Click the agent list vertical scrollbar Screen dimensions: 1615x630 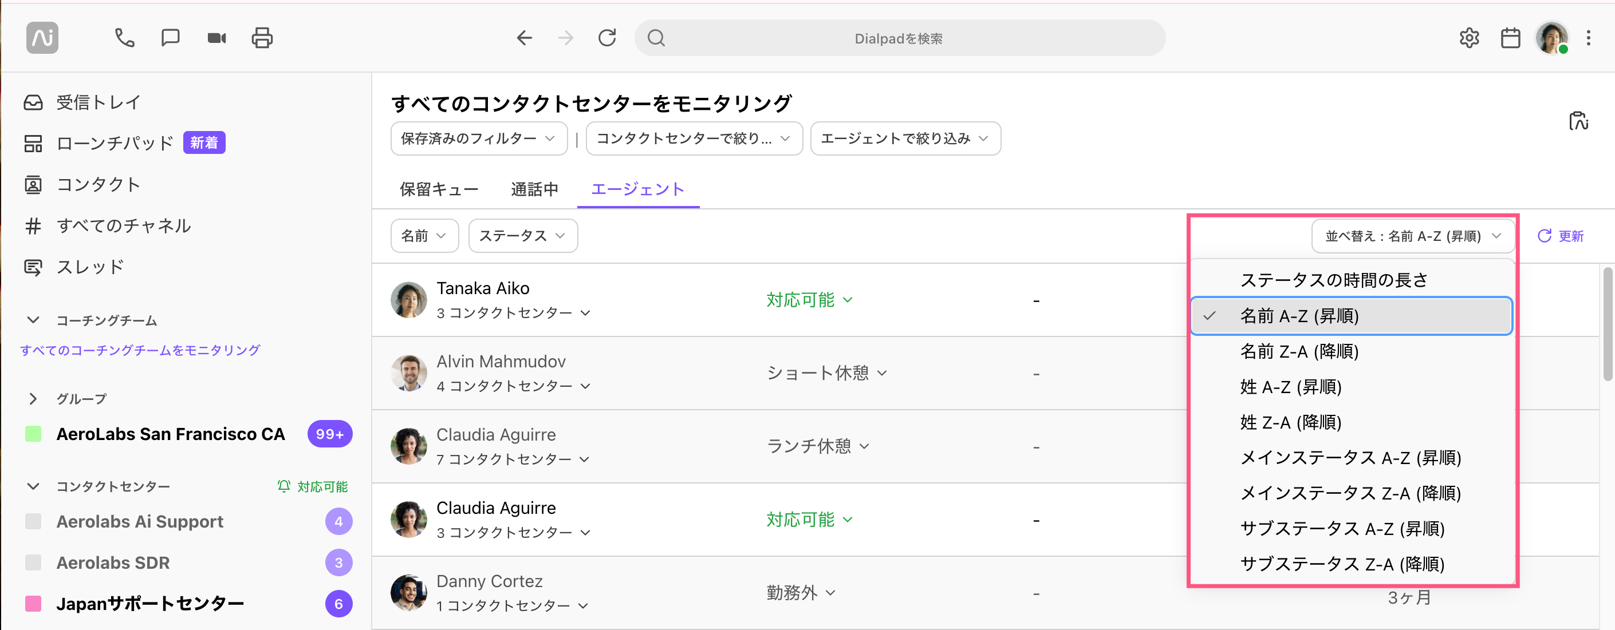[1608, 324]
